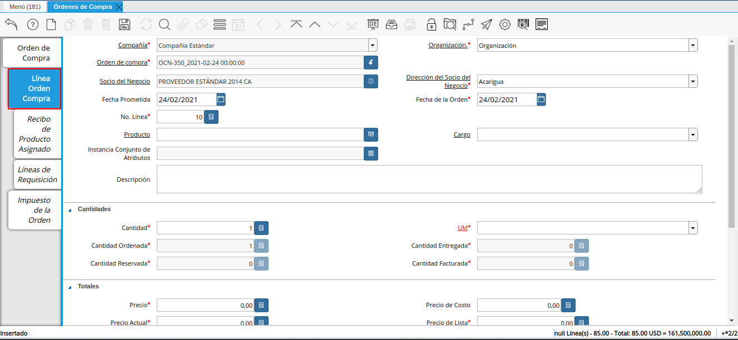Open product lookup button beside Producto field
This screenshot has width=738, height=340.
371,134
